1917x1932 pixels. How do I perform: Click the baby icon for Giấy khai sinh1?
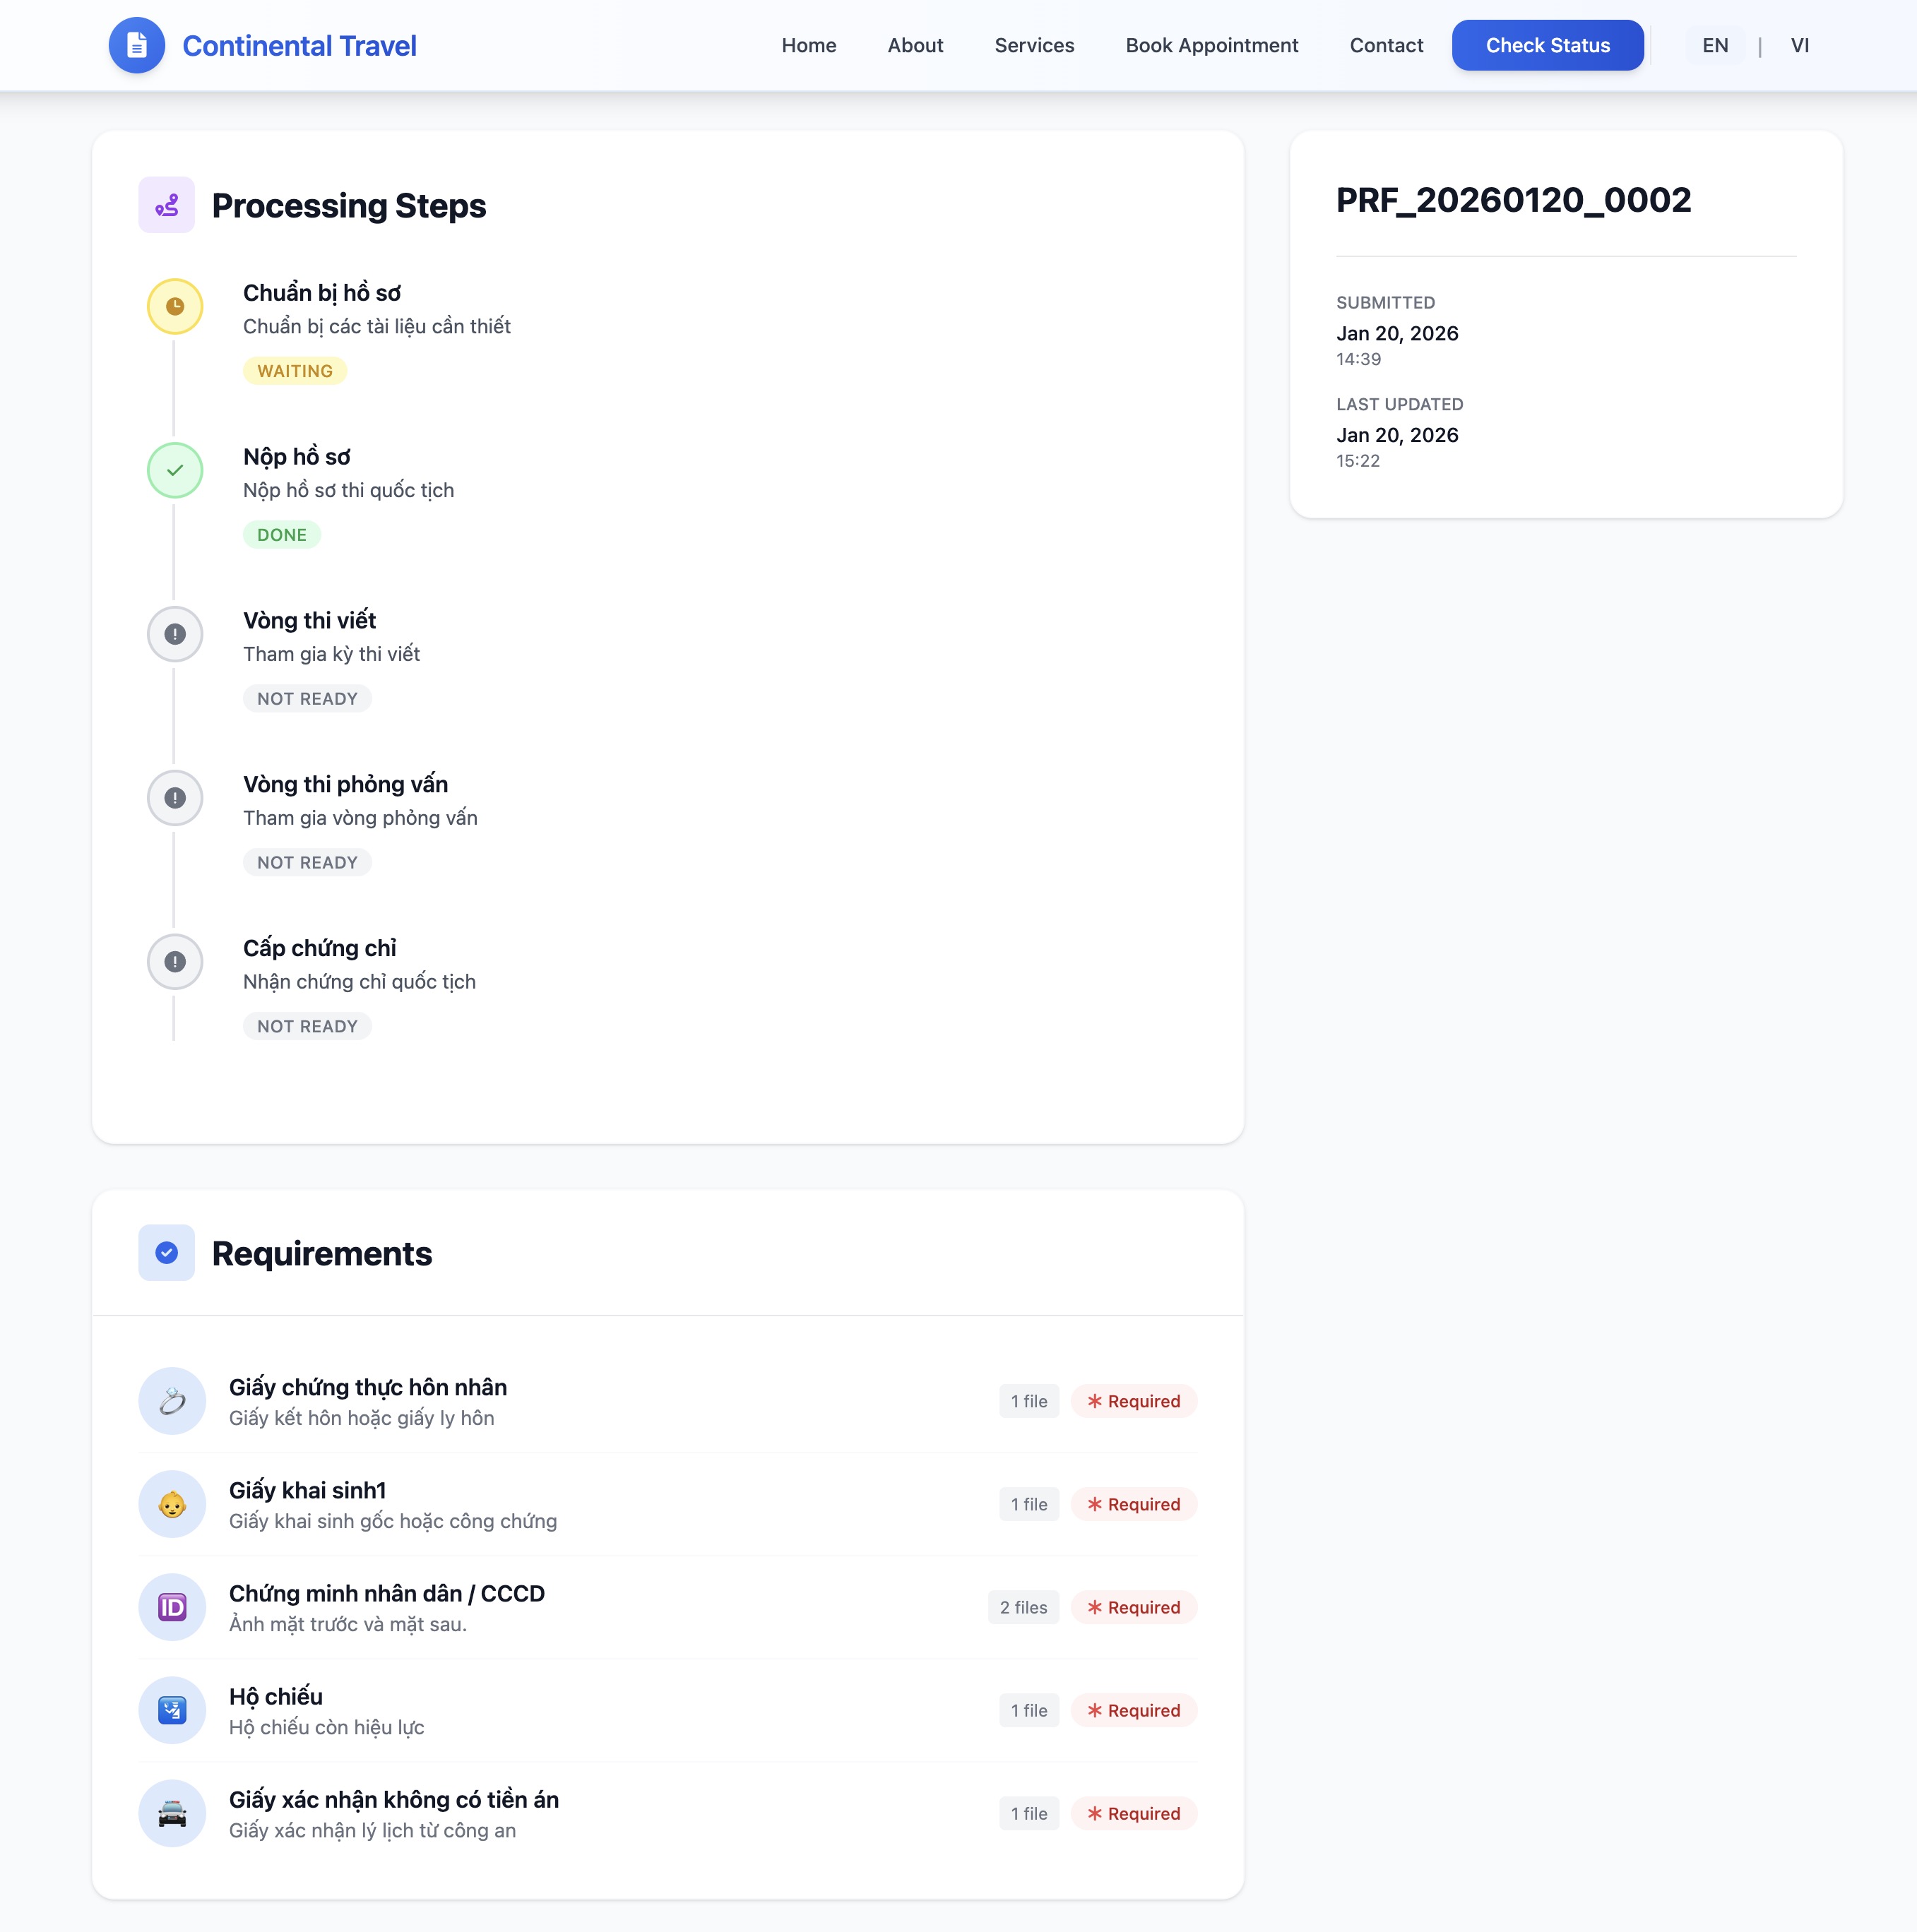pos(172,1504)
